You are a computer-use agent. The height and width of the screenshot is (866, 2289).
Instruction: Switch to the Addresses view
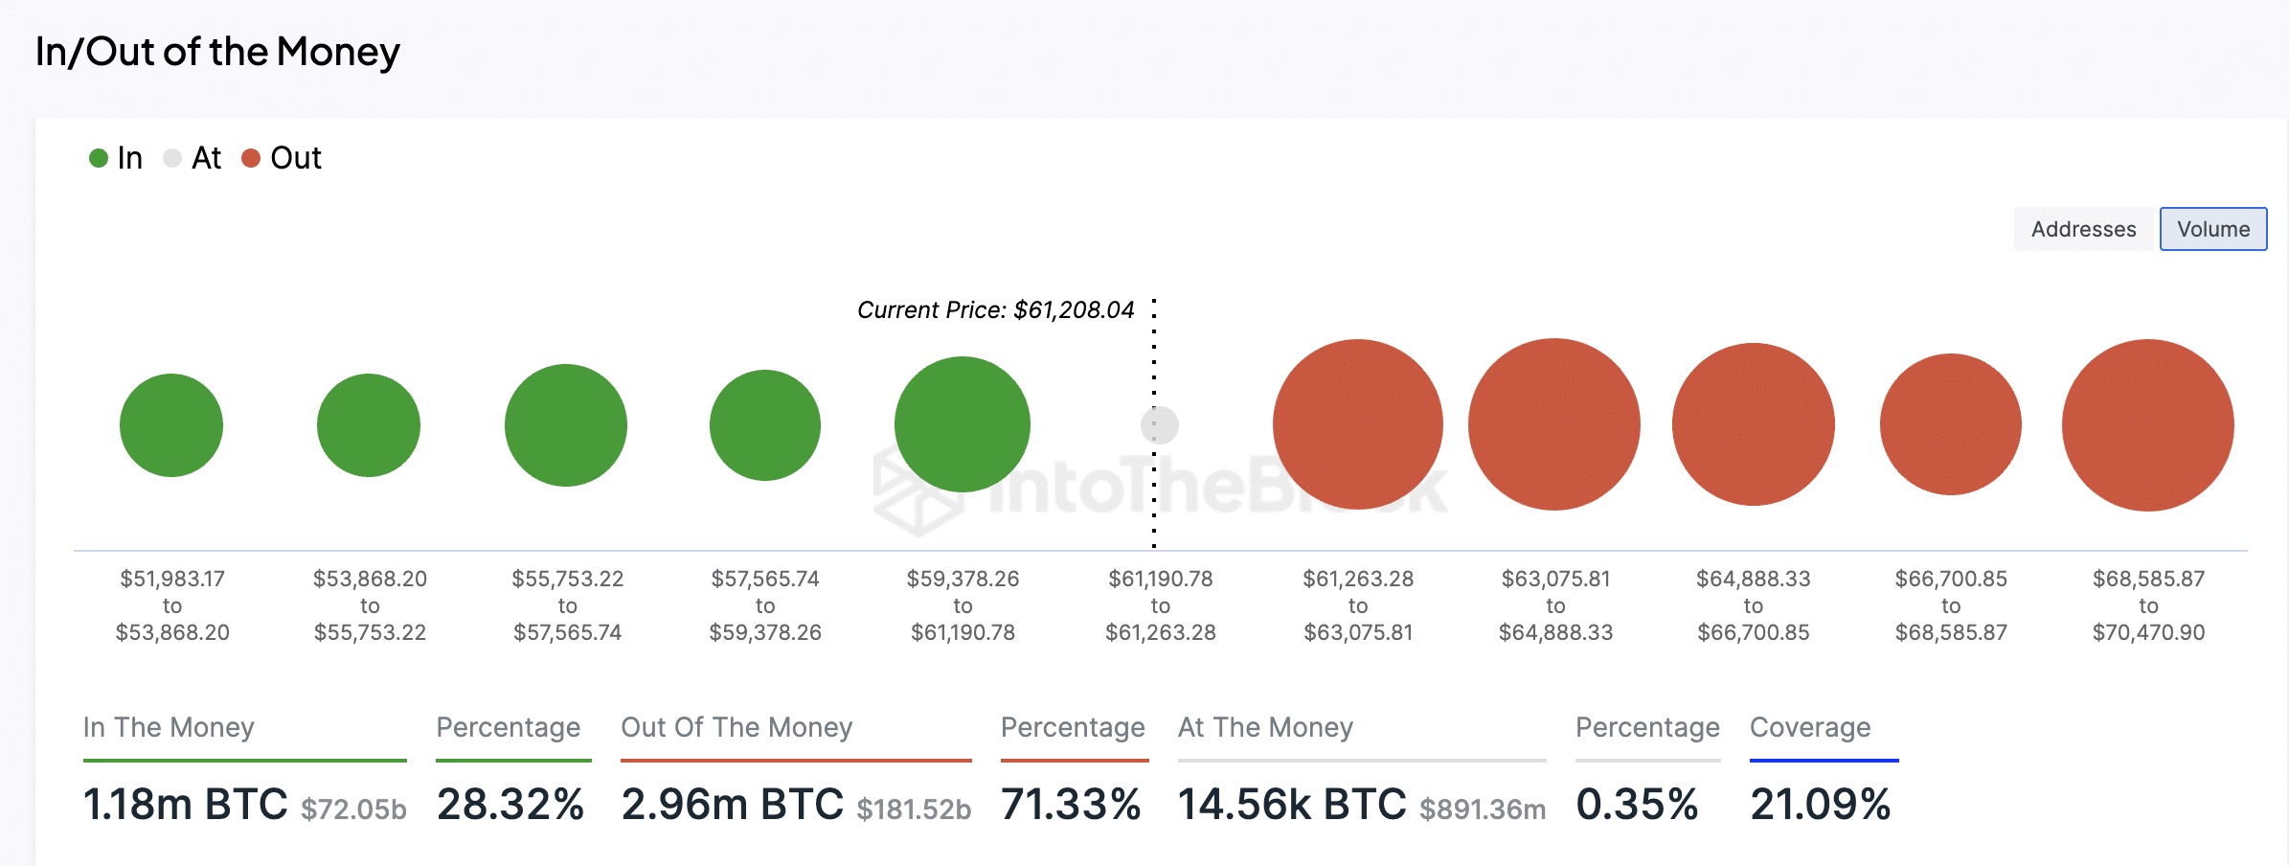click(2083, 230)
